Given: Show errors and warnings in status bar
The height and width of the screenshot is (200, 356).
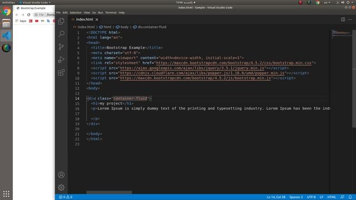Looking at the screenshot, I should pyautogui.click(x=66, y=197).
